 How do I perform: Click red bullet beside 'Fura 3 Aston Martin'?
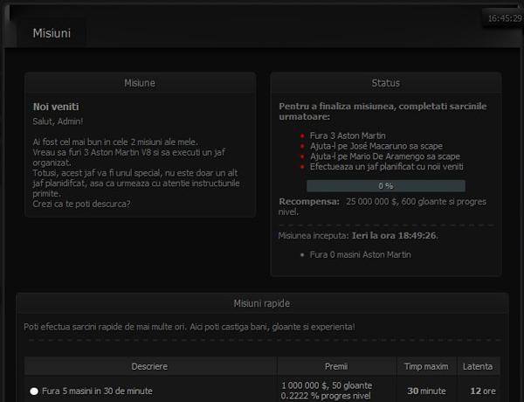(x=301, y=136)
